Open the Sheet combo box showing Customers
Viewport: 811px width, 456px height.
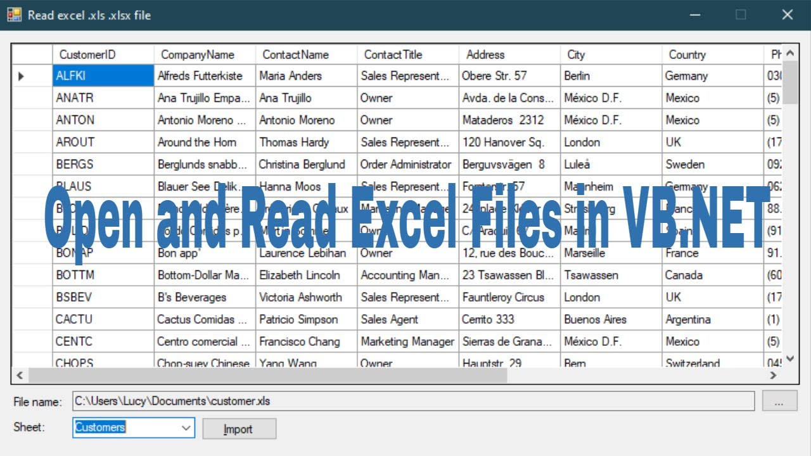[x=134, y=427]
